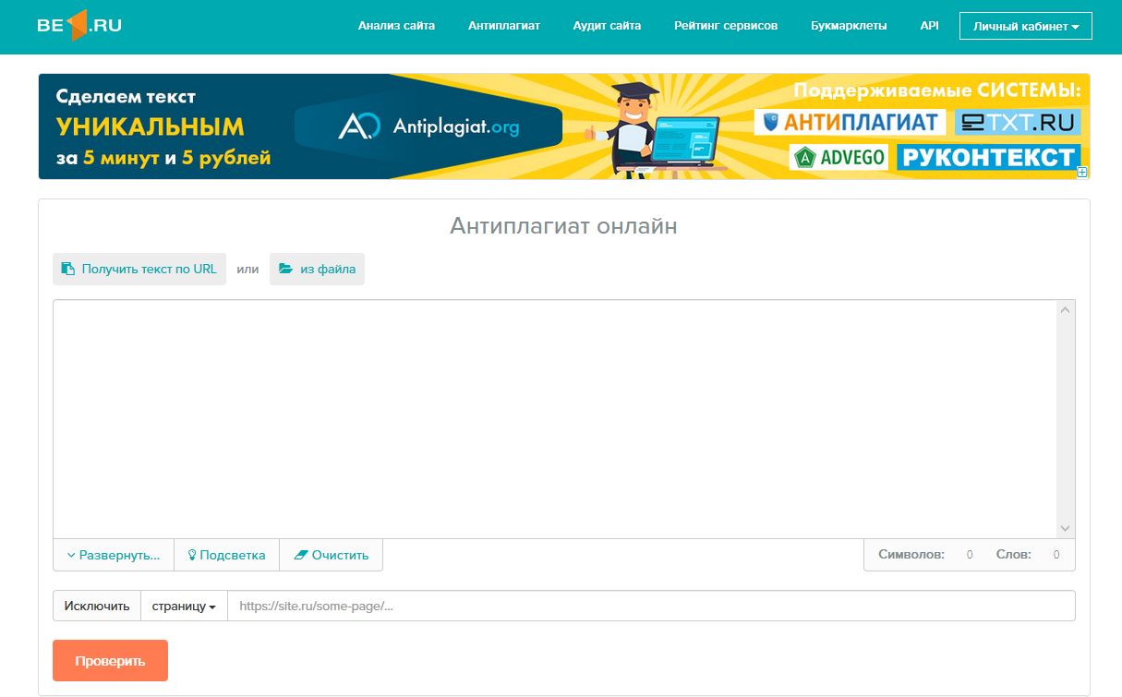This screenshot has width=1122, height=697.
Task: Start the check with Проверить button
Action: (x=111, y=661)
